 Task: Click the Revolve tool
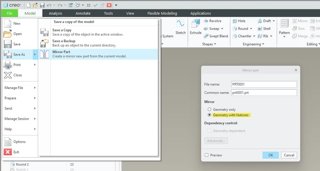[212, 21]
